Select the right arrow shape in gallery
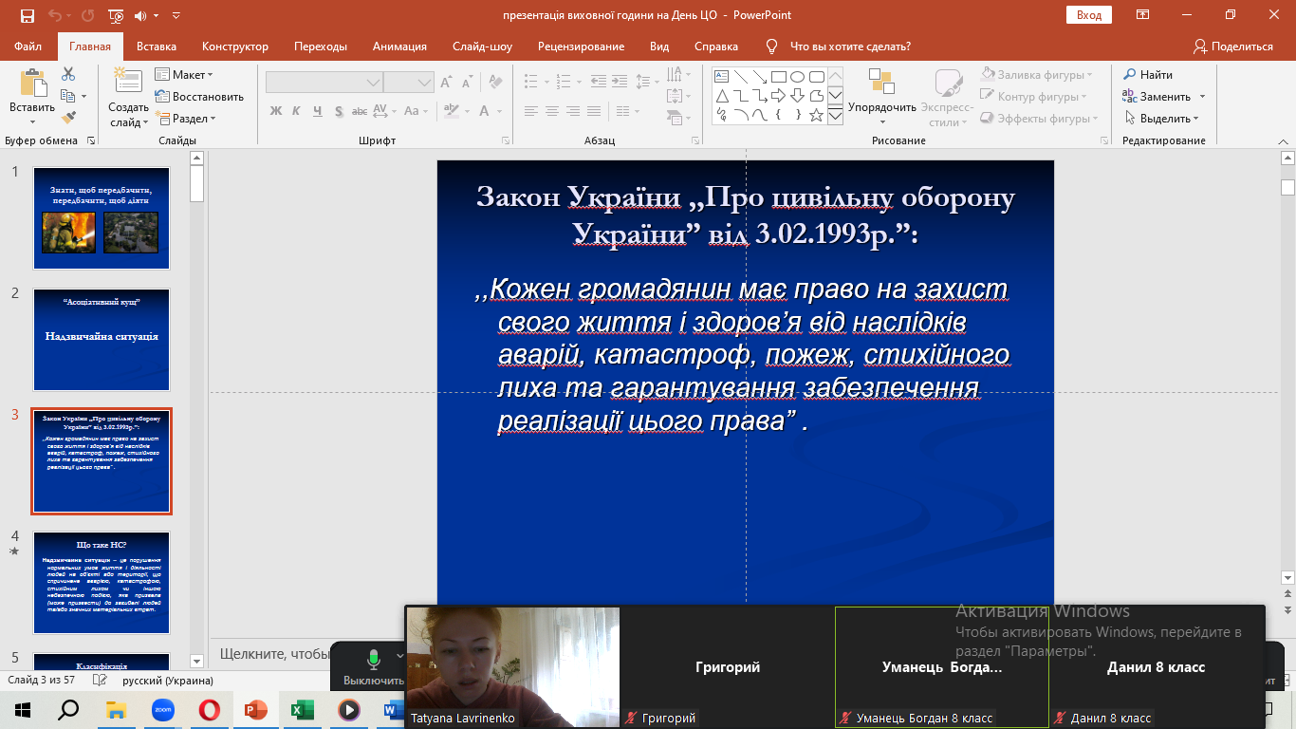 coord(778,95)
